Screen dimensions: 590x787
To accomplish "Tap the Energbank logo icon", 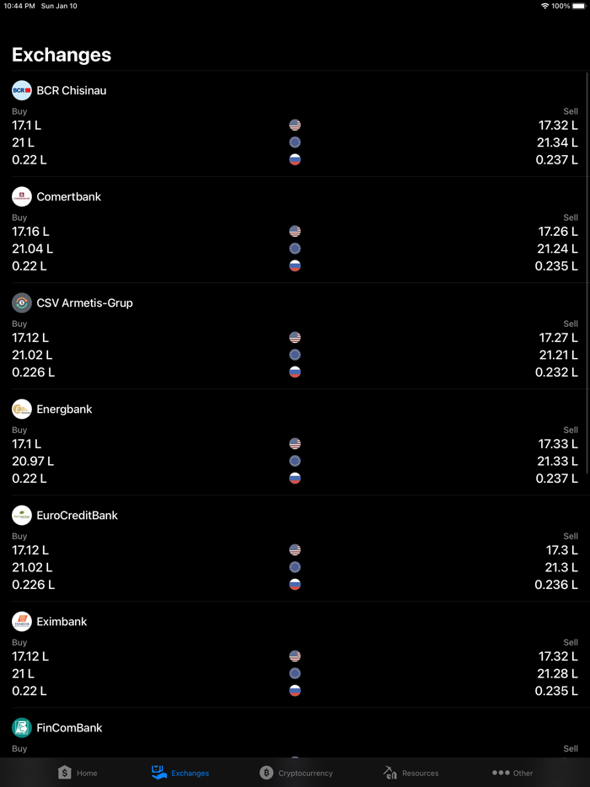I will tap(21, 409).
